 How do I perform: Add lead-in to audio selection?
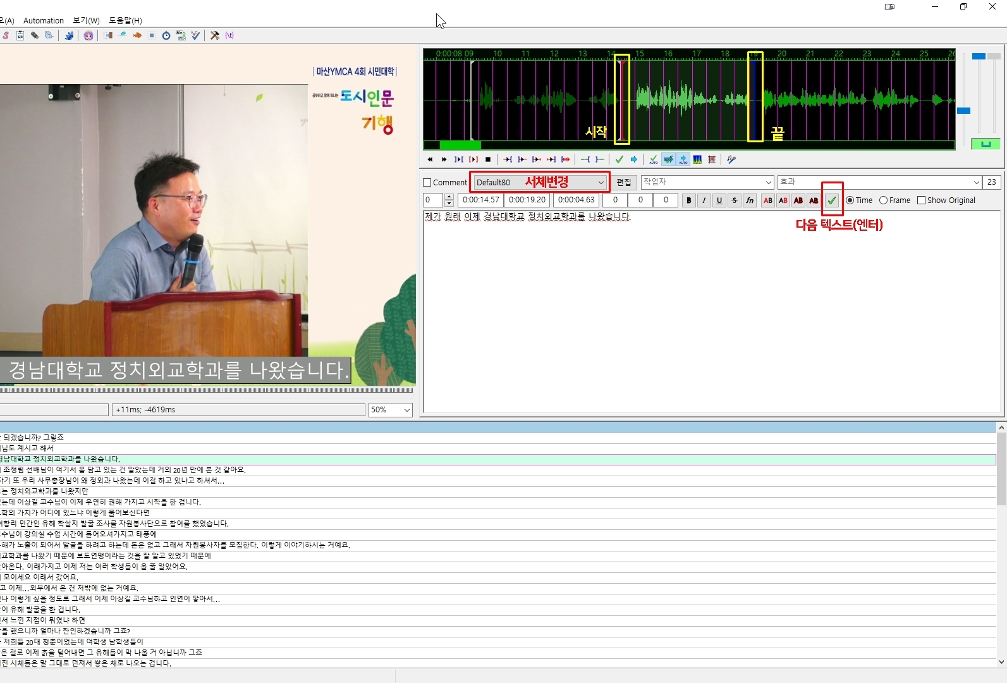pyautogui.click(x=585, y=159)
